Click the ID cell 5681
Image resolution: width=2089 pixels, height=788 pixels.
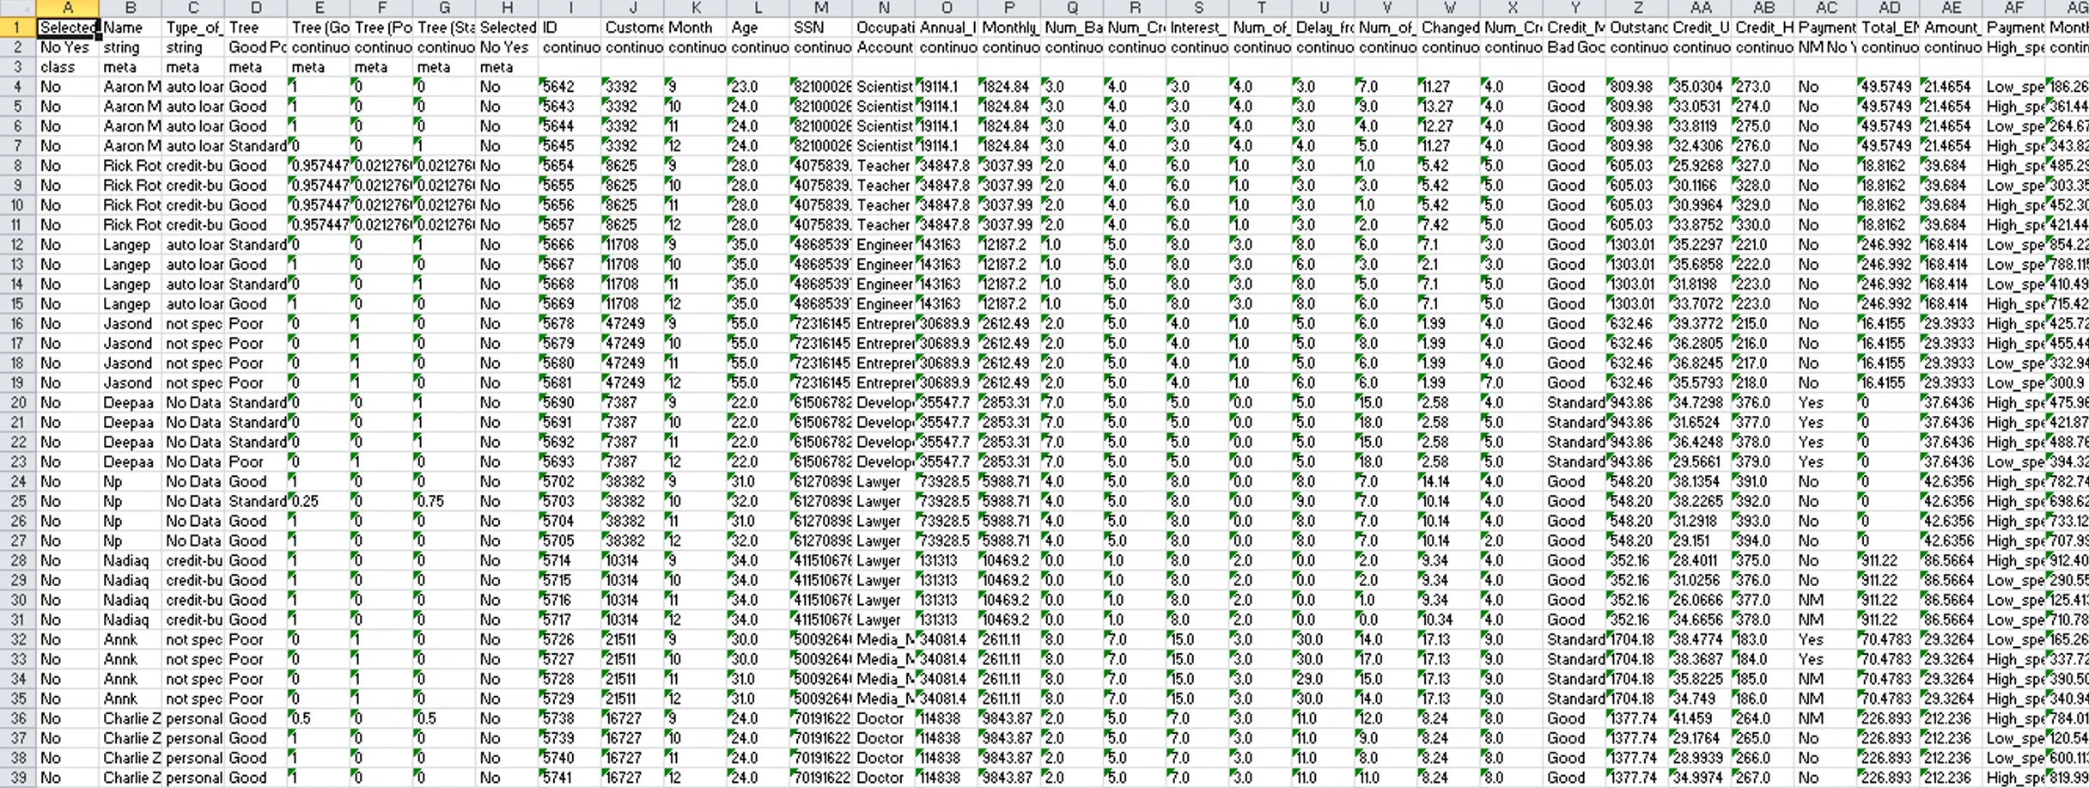click(x=570, y=383)
